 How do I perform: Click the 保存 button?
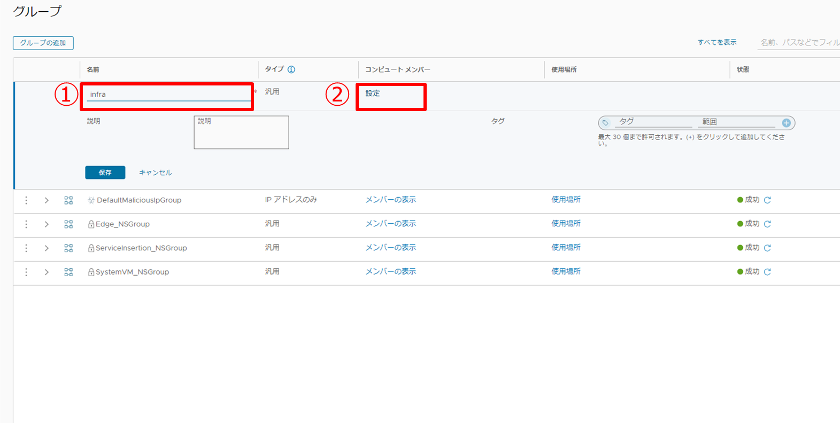pyautogui.click(x=105, y=173)
